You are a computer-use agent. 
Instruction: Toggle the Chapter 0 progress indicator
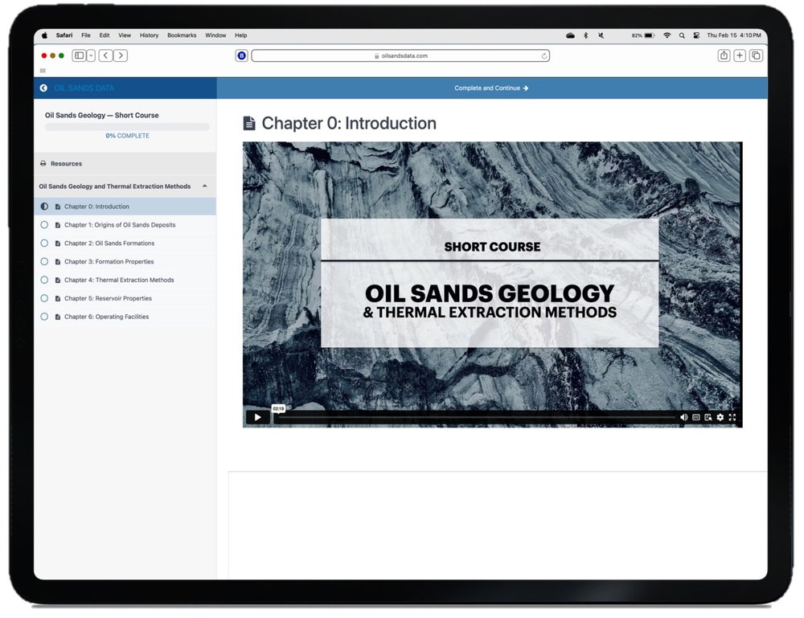tap(44, 207)
